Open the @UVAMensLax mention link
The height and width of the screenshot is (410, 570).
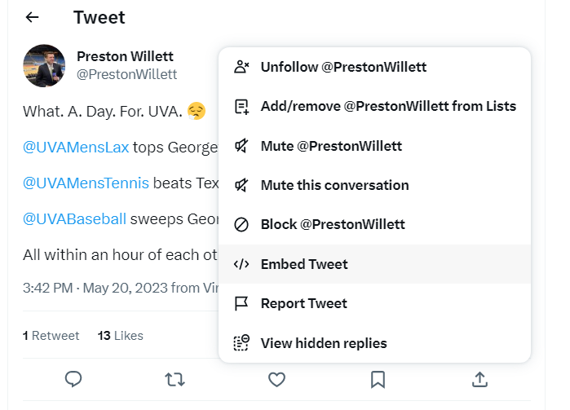click(x=76, y=148)
